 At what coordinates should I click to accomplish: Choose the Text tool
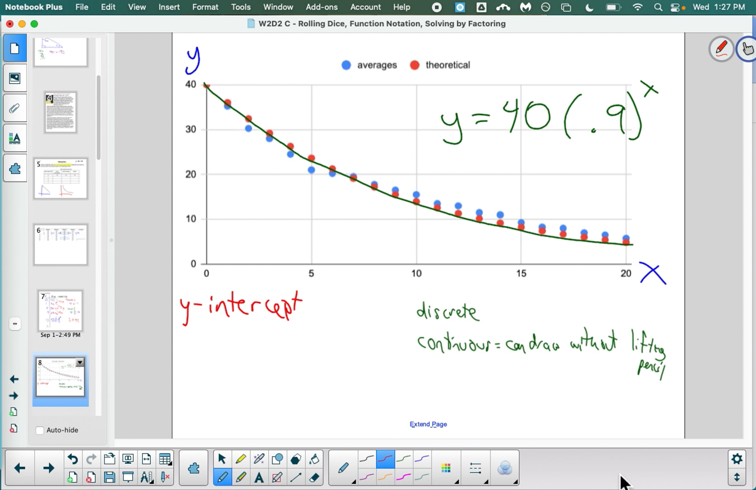tap(259, 477)
